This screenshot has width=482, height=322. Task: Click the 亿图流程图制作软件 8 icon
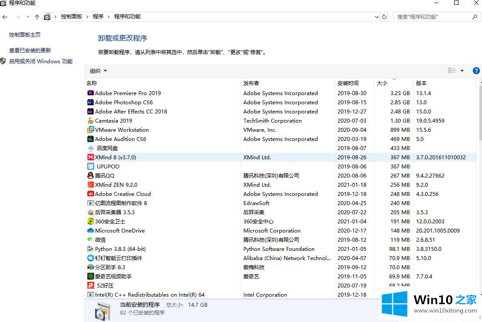point(90,203)
